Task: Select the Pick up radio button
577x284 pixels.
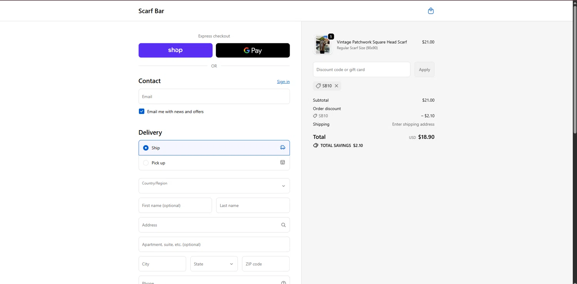Action: pyautogui.click(x=146, y=163)
